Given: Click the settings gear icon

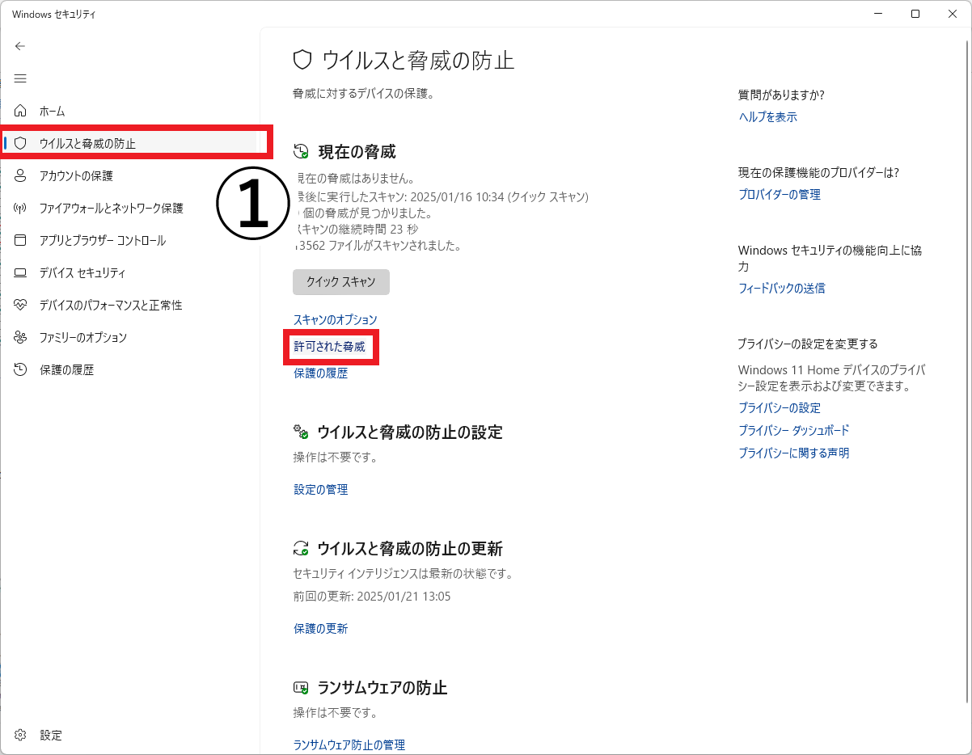Looking at the screenshot, I should click(x=21, y=735).
